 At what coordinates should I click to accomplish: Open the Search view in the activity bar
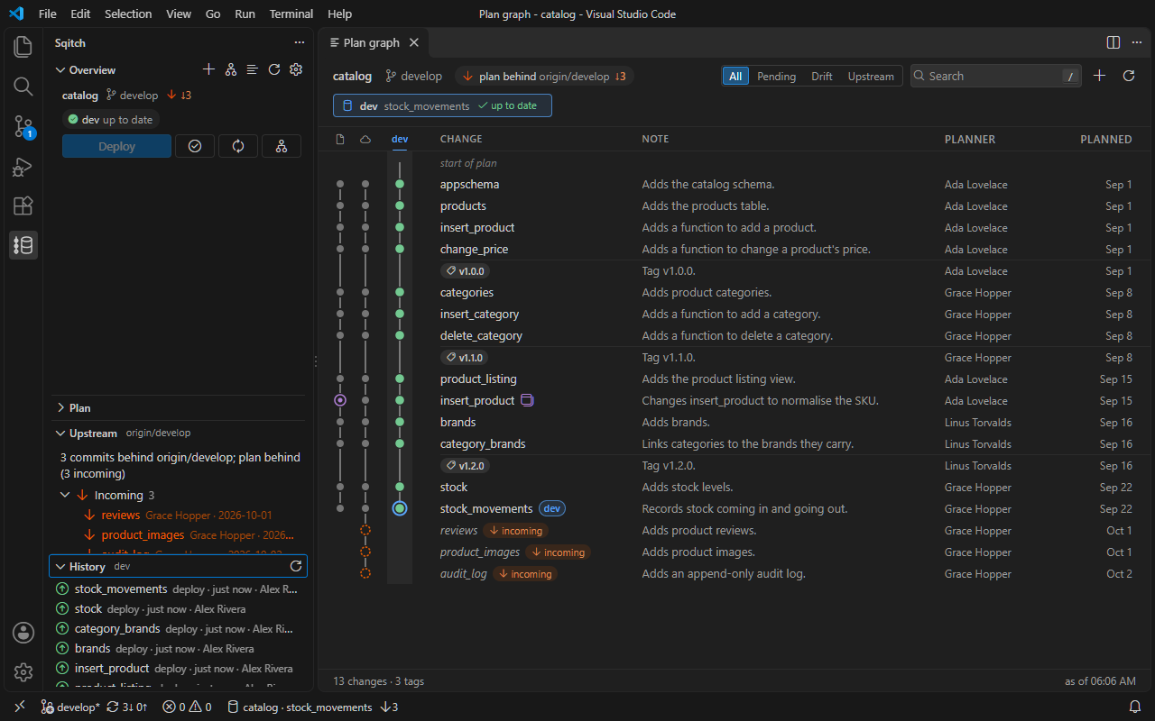point(23,86)
